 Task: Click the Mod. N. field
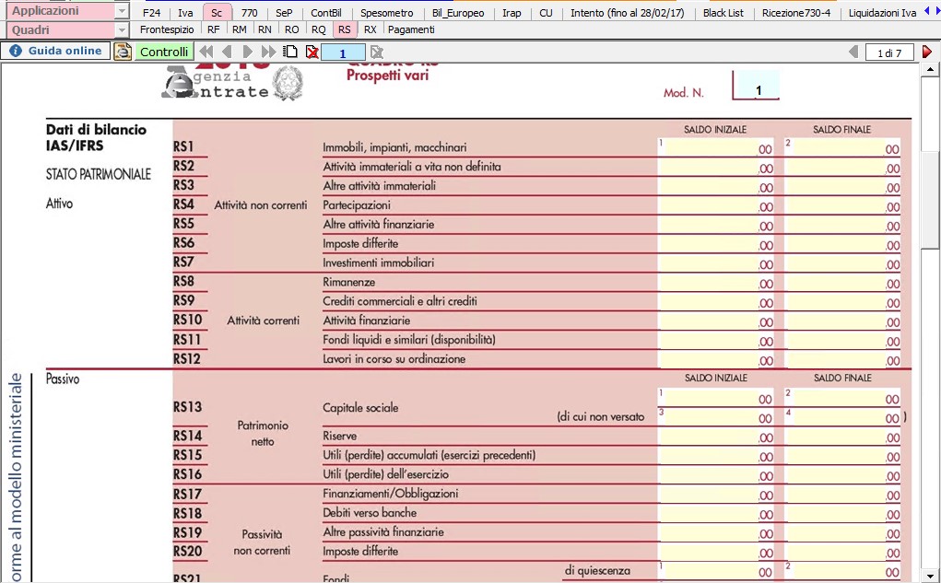click(x=756, y=85)
